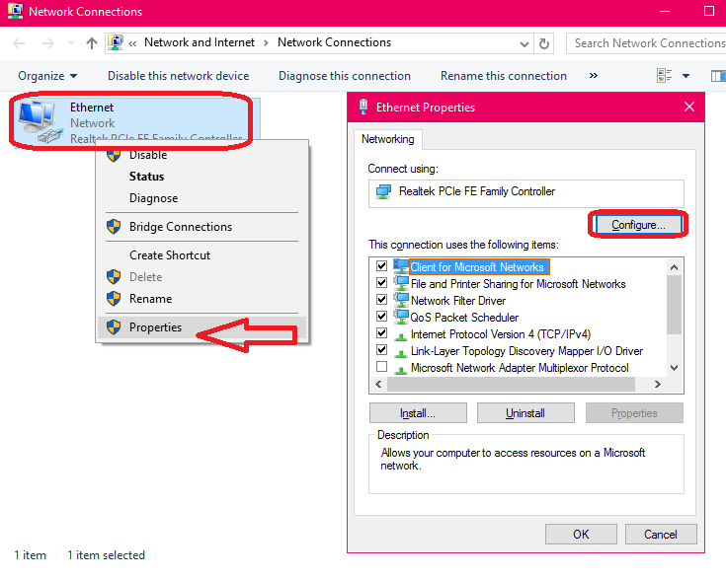726x578 pixels.
Task: Click Rename this connection
Action: coord(504,76)
